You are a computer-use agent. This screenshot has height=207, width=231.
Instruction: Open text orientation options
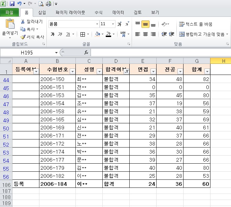(x=165, y=24)
